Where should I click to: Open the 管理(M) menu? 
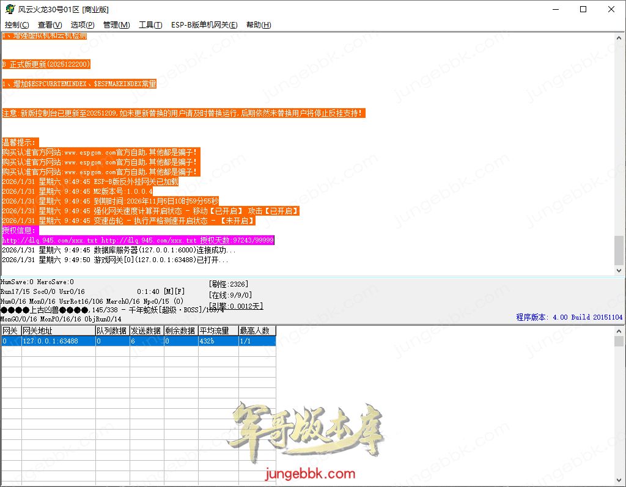coord(116,25)
